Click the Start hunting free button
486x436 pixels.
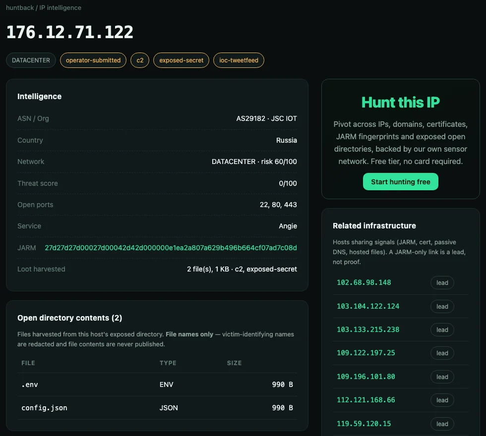click(x=401, y=181)
